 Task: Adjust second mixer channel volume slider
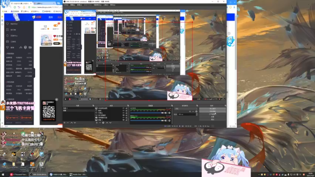147,121
